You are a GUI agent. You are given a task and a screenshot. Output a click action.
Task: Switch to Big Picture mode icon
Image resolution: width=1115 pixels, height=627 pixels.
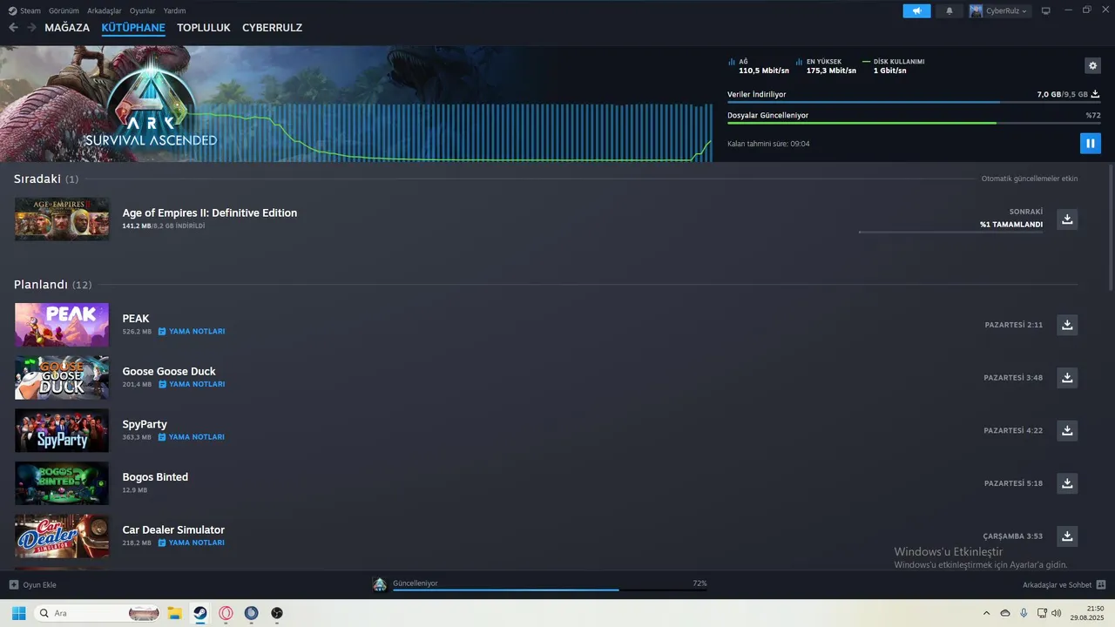[1046, 10]
